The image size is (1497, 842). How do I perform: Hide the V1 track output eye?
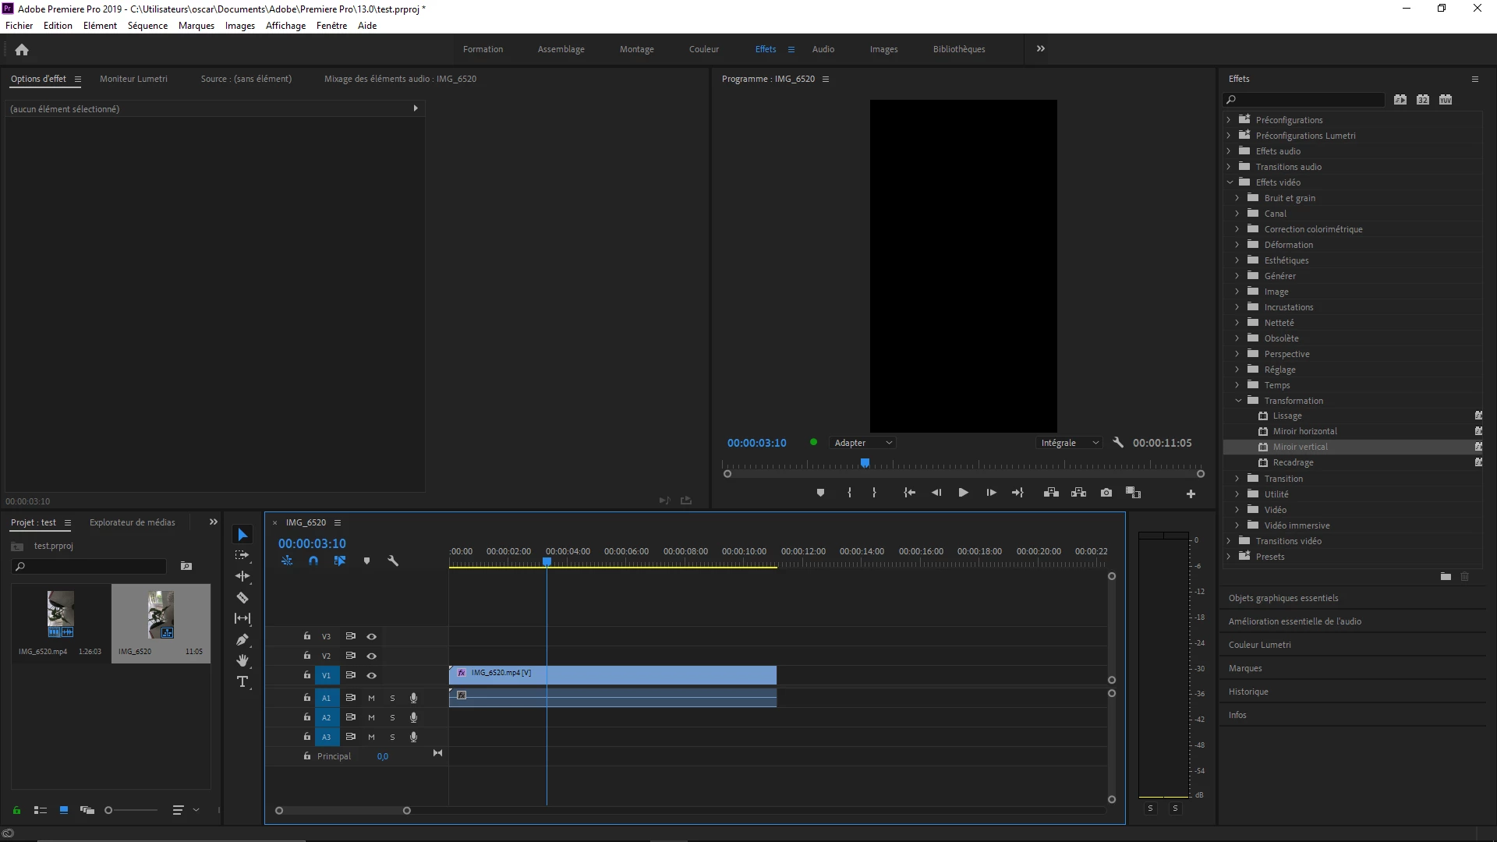[x=372, y=675]
